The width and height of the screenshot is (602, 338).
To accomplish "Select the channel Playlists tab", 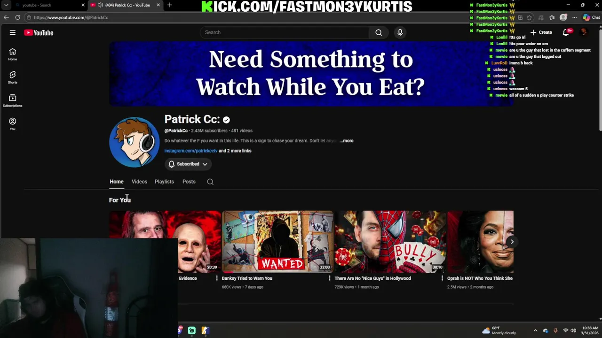I will coord(164,182).
